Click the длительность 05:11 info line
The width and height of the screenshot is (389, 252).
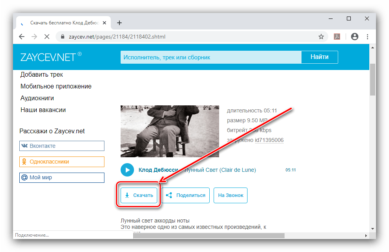pos(252,110)
